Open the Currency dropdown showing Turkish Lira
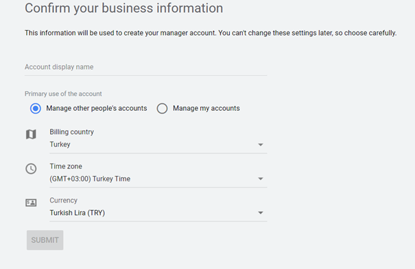This screenshot has height=269, width=415. click(158, 213)
